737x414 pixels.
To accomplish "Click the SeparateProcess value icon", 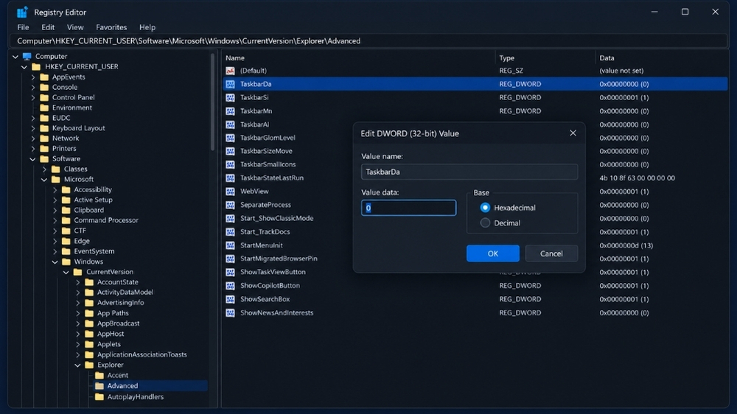I will click(230, 205).
